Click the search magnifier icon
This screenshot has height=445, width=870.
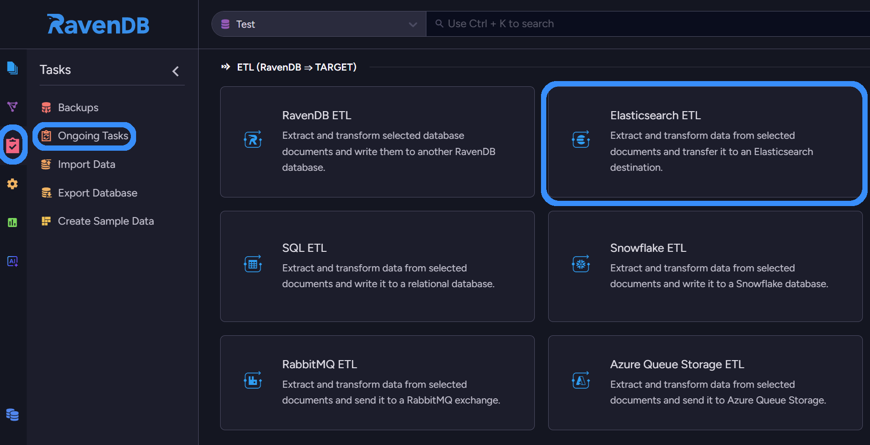pyautogui.click(x=439, y=23)
